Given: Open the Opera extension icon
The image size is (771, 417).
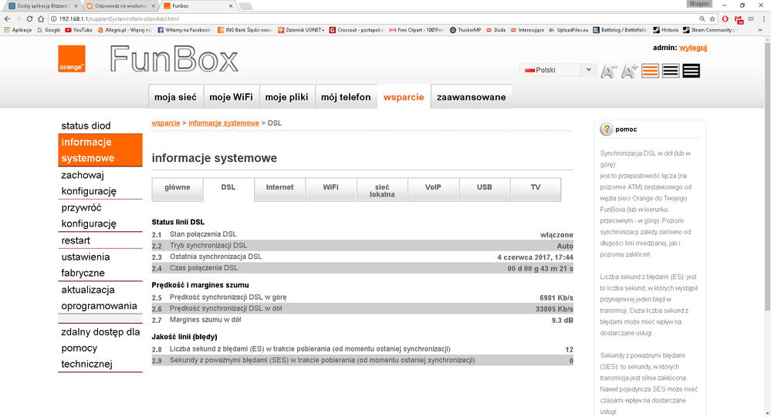Looking at the screenshot, I should [725, 18].
